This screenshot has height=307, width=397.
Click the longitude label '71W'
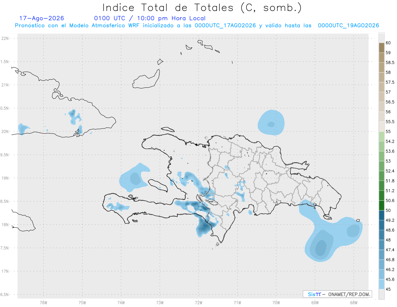point(237,302)
